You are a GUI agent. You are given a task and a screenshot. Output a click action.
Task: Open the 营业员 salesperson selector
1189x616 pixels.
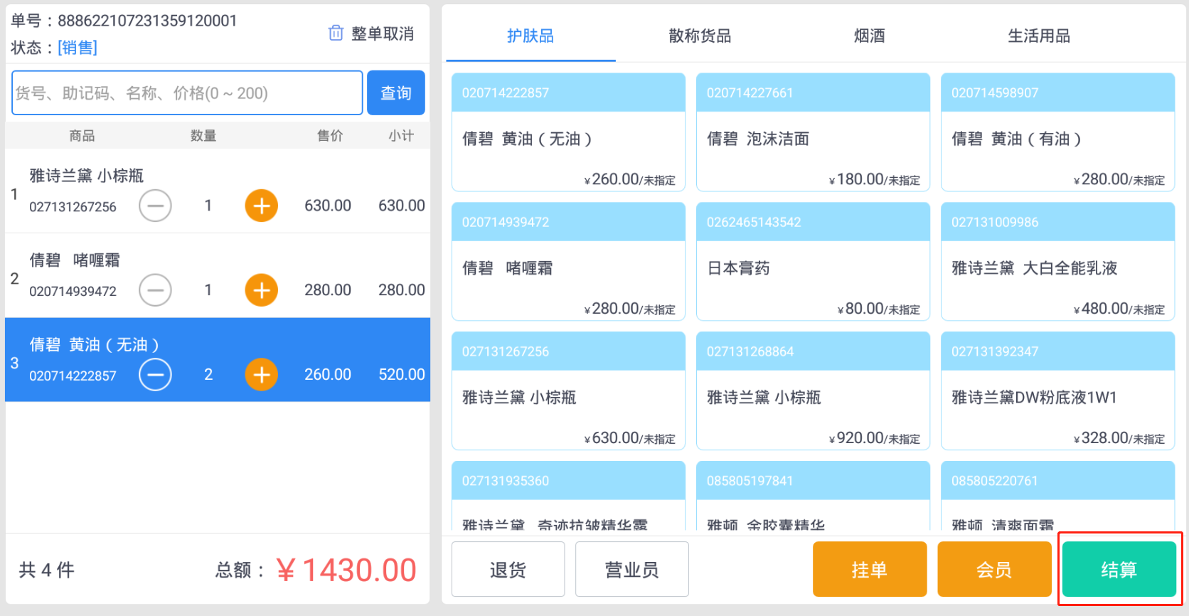click(631, 569)
